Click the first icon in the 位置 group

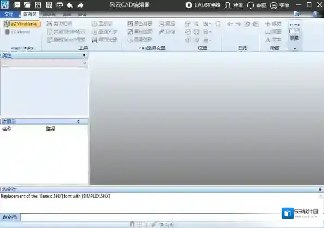[188, 24]
